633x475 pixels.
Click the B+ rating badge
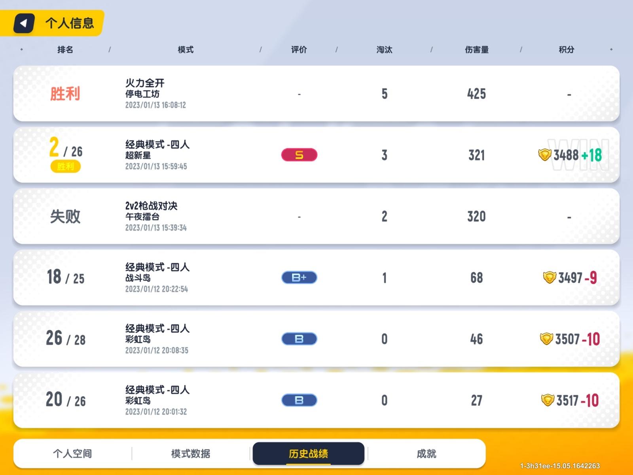point(299,277)
